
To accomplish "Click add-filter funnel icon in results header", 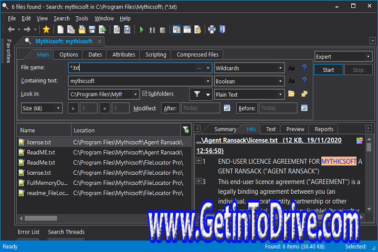I will click(x=186, y=130).
